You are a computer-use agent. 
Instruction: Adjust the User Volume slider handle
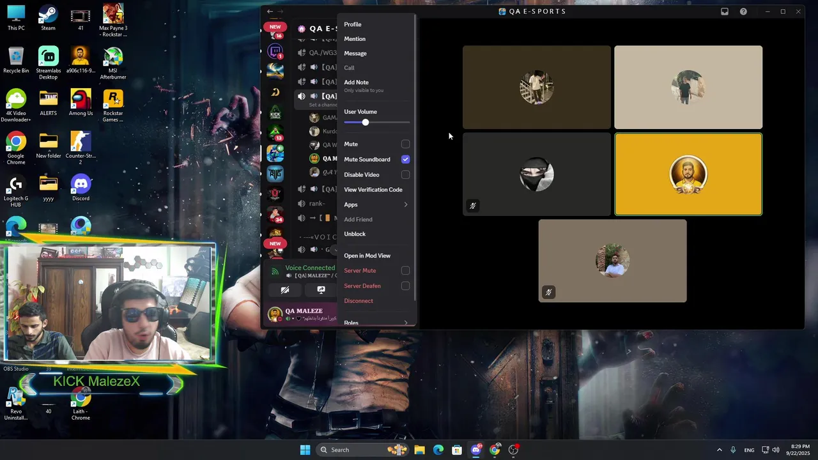pyautogui.click(x=366, y=122)
